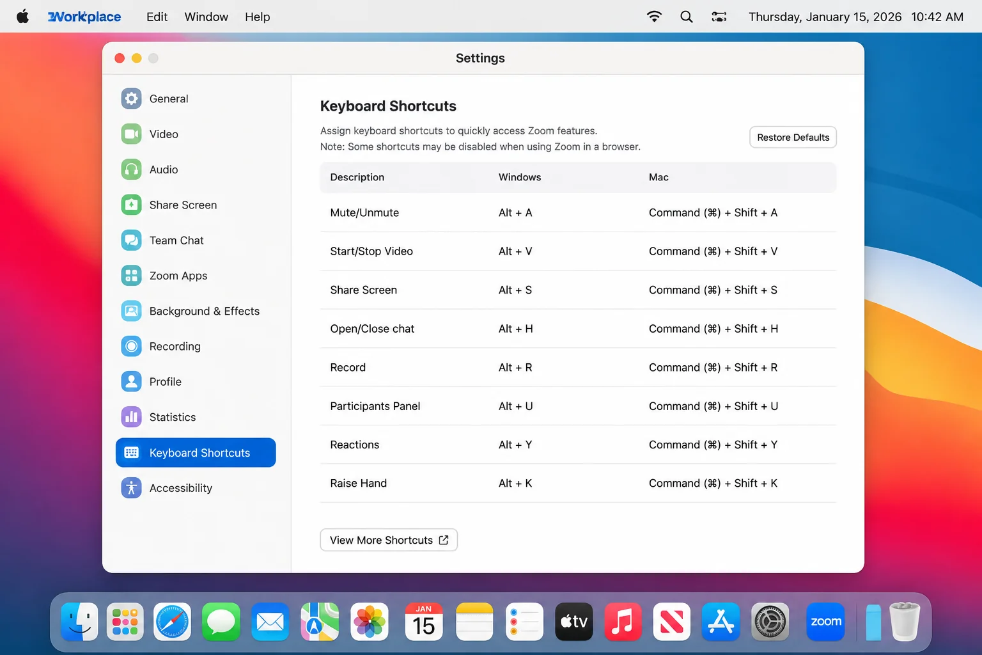982x655 pixels.
Task: Click the Video camera icon in sidebar
Action: point(131,134)
